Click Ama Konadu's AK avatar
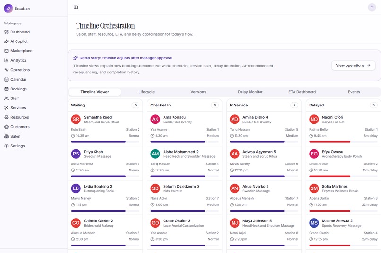The width and height of the screenshot is (381, 253). pyautogui.click(x=155, y=119)
